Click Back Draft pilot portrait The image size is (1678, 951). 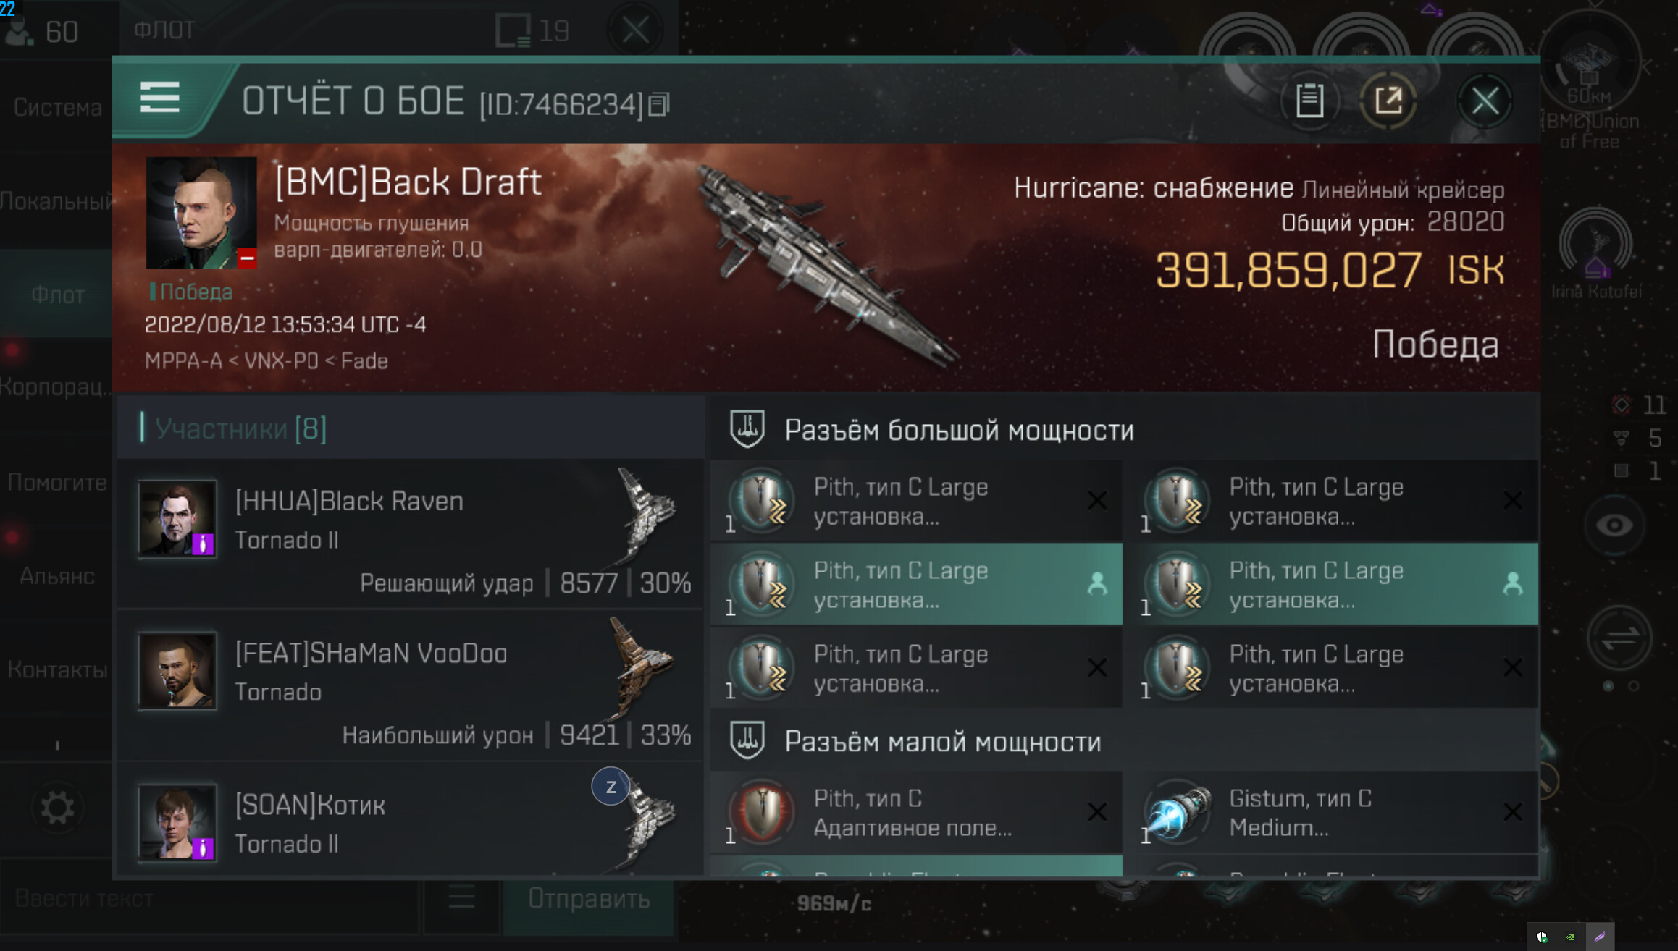tap(201, 213)
